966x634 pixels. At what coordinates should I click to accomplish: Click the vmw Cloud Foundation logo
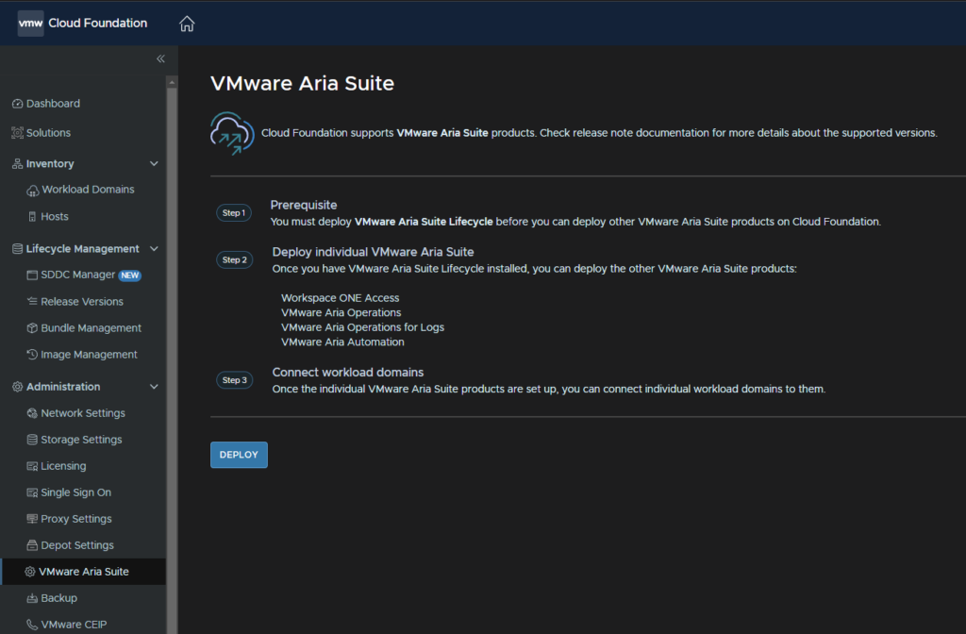[x=83, y=24]
